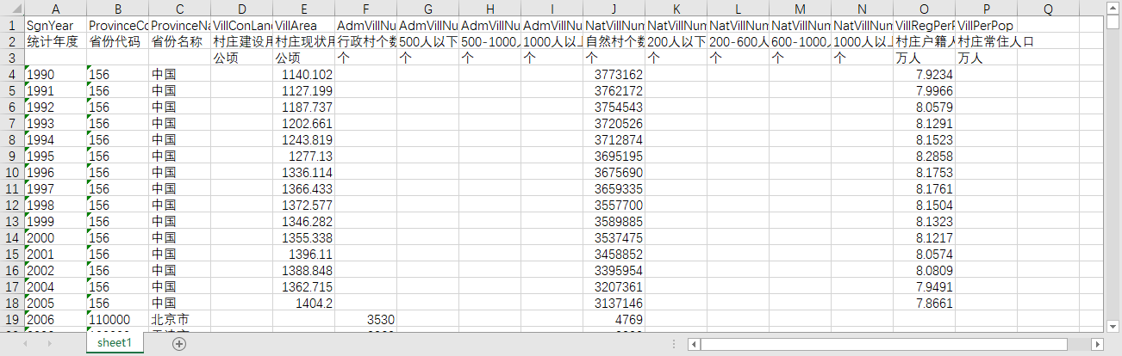Screen dimensions: 1122x356
Task: Select column O header
Action: point(924,9)
